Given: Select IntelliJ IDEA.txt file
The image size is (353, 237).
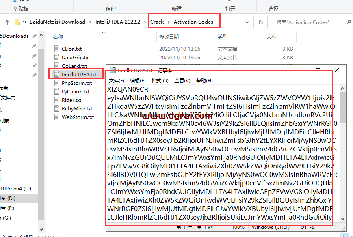Looking at the screenshot, I should (79, 74).
